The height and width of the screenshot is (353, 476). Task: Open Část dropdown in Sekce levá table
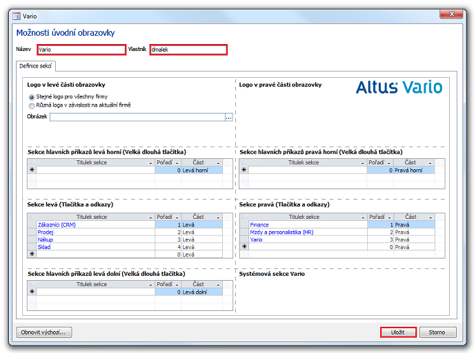pyautogui.click(x=218, y=217)
